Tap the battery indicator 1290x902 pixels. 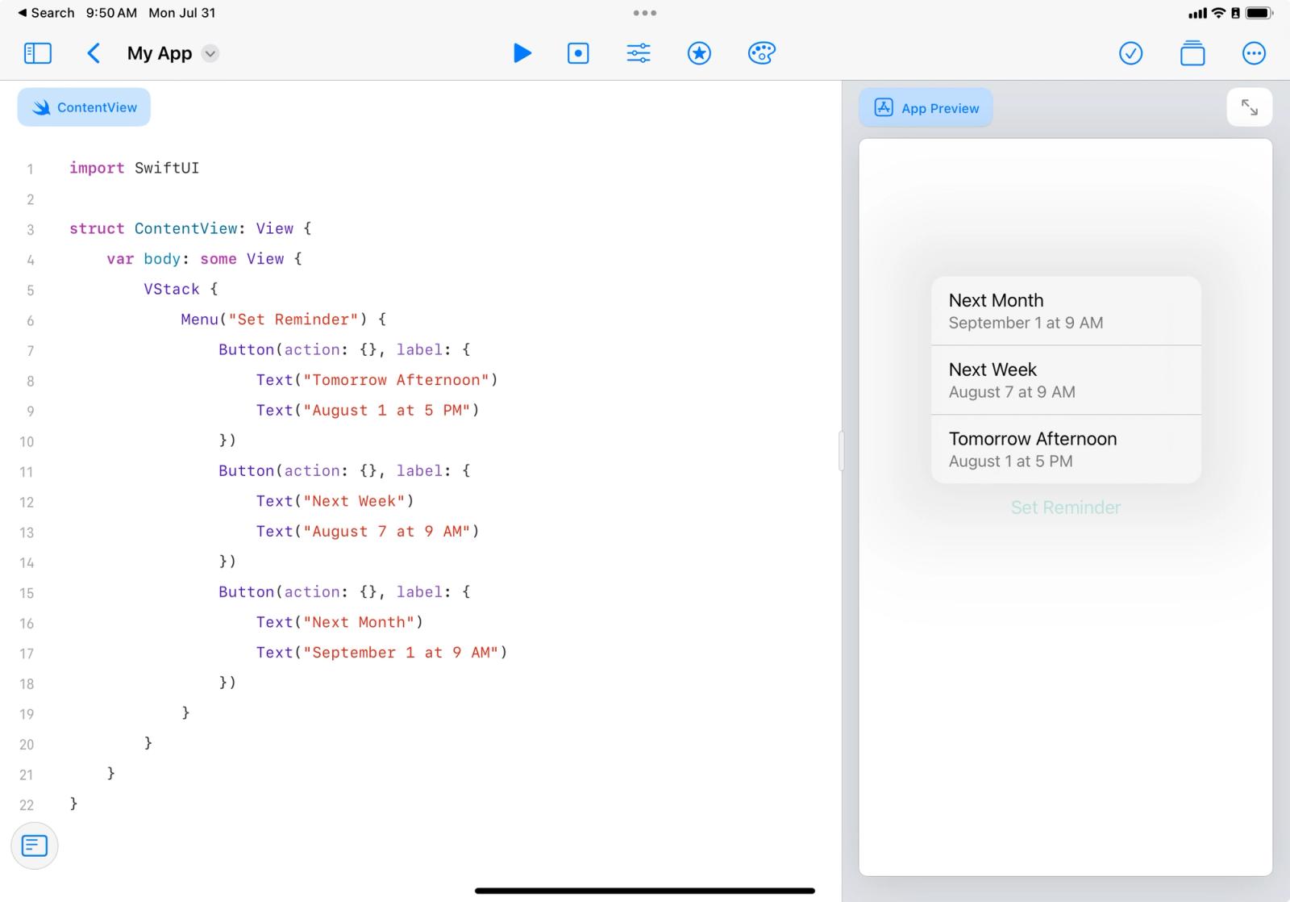pyautogui.click(x=1259, y=13)
